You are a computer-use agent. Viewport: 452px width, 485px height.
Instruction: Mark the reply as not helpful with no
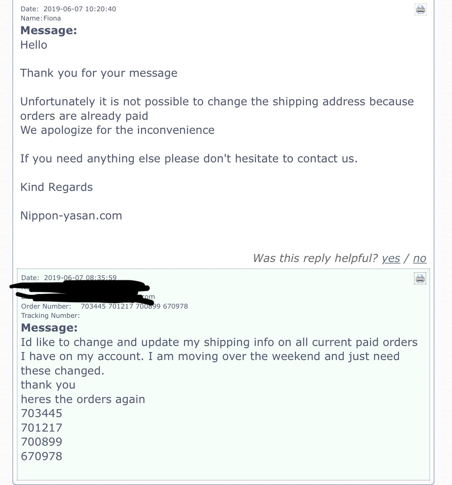tap(419, 258)
